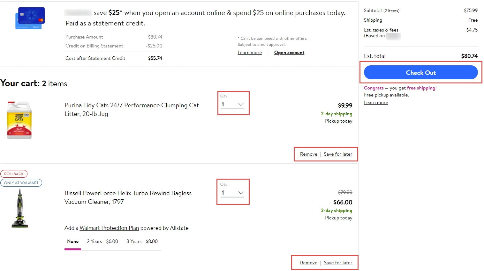The width and height of the screenshot is (484, 271).
Task: Open the Purina Tidy Cats product title
Action: tap(132, 110)
